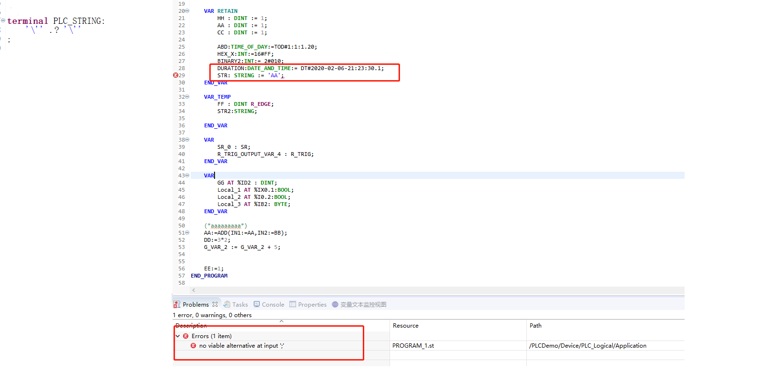Click the Local_3 AT %IB2: BYTE line

(x=254, y=204)
